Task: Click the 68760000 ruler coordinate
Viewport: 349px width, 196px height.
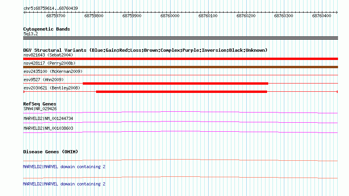Action: tap(170, 16)
